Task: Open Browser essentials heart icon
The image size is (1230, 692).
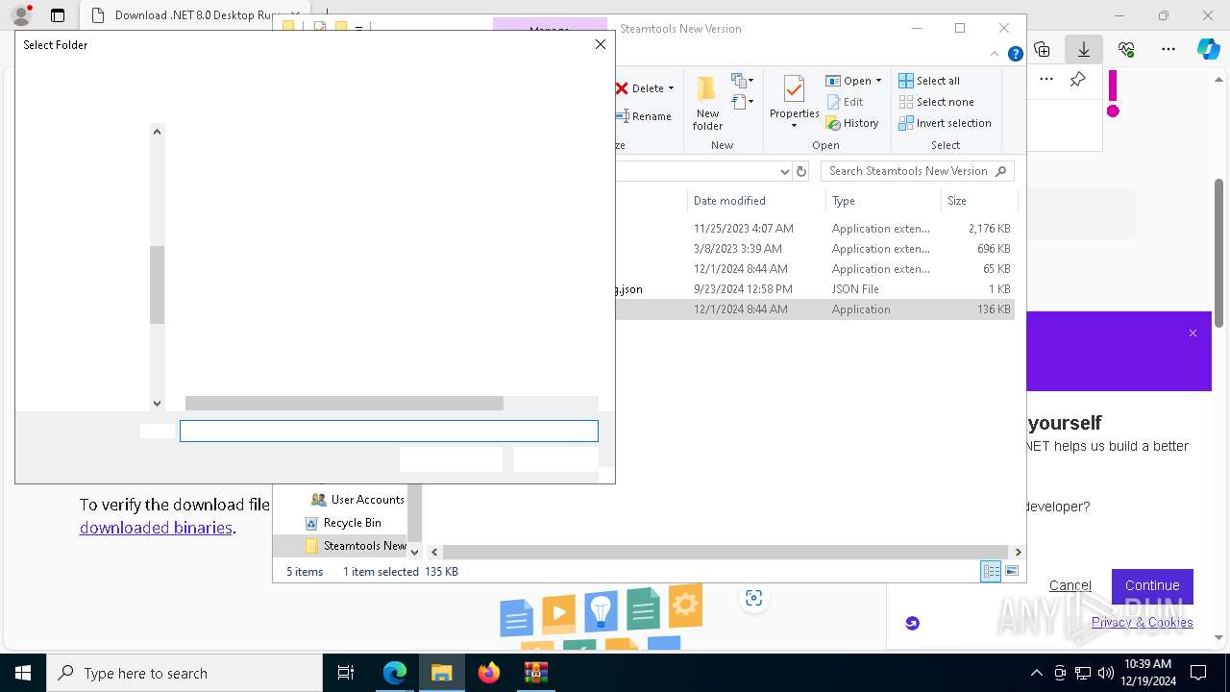Action: click(1126, 49)
